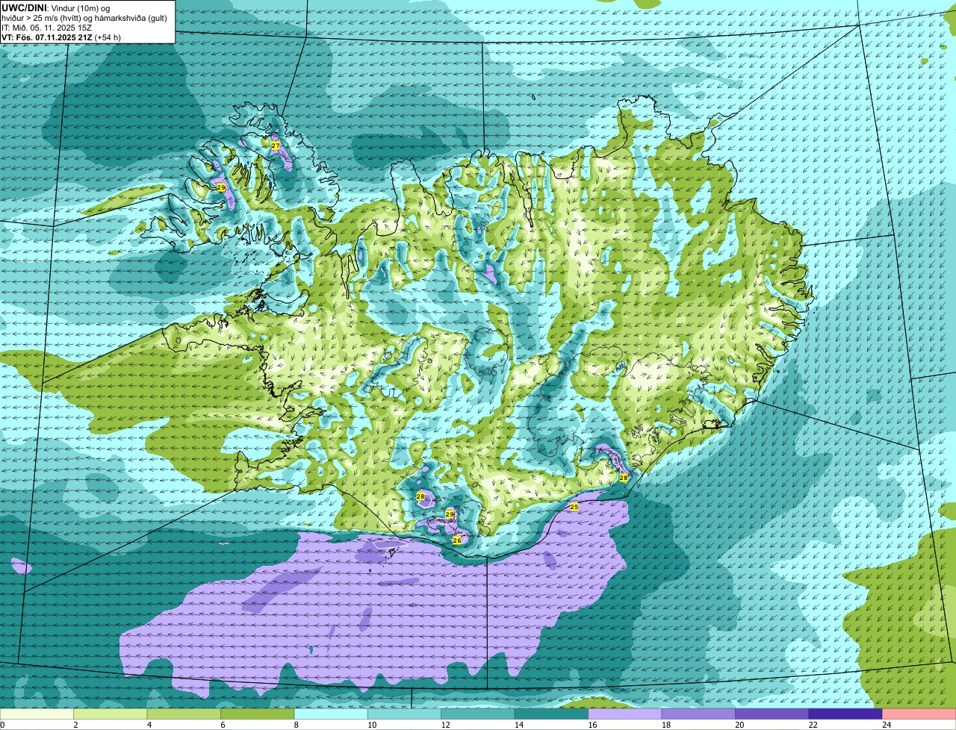Select the light yellow-green 2–4 m/s legend swatch
This screenshot has width=956, height=730.
pyautogui.click(x=111, y=714)
